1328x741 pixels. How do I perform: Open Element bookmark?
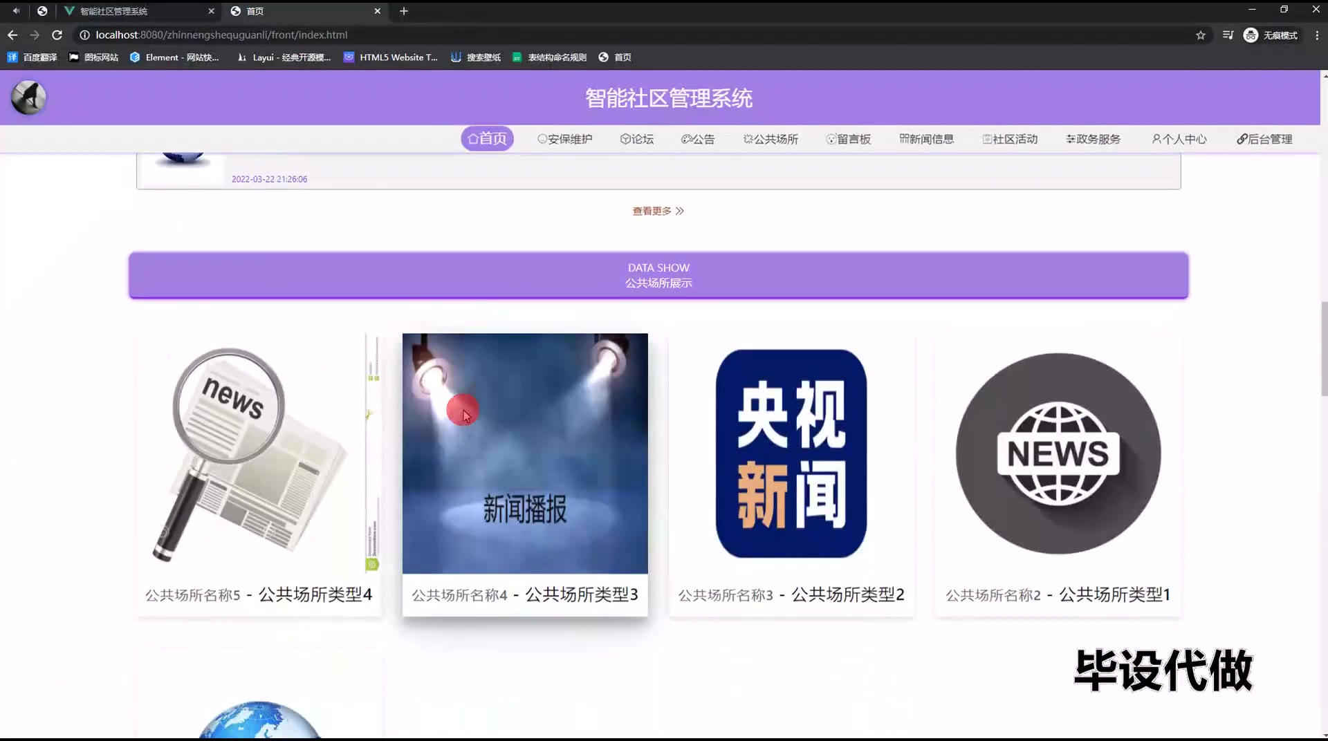[x=174, y=57]
